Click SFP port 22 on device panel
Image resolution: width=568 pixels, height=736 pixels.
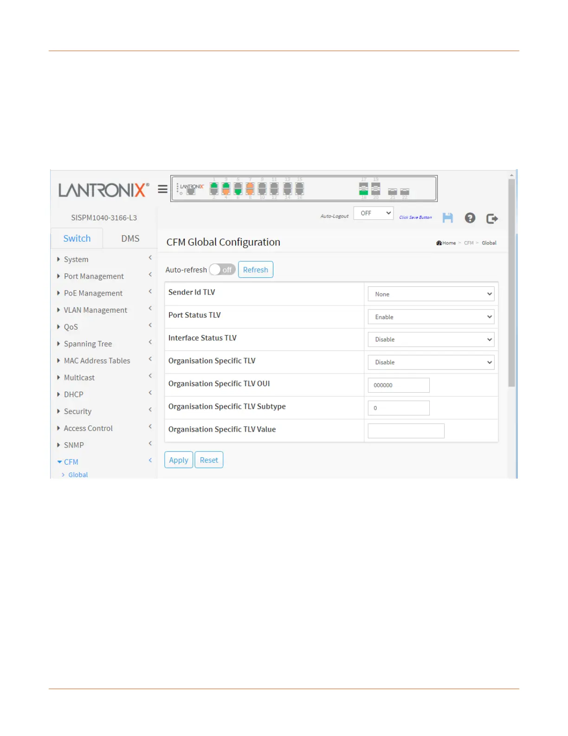[405, 191]
